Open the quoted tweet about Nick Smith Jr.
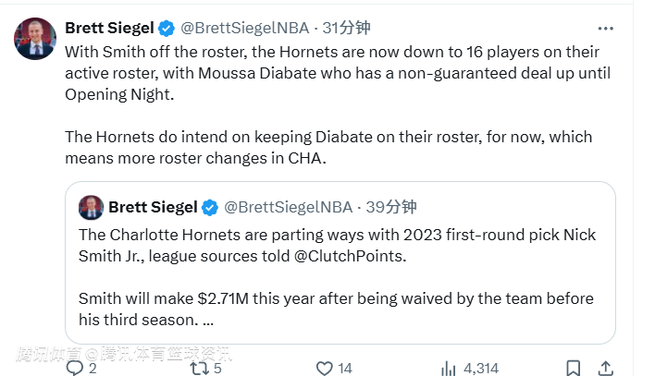The width and height of the screenshot is (655, 376). tap(340, 277)
